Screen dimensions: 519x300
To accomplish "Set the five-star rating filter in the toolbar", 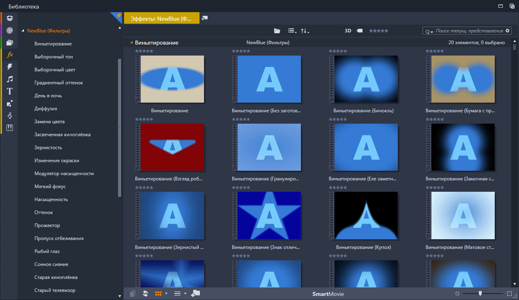I will pos(378,31).
